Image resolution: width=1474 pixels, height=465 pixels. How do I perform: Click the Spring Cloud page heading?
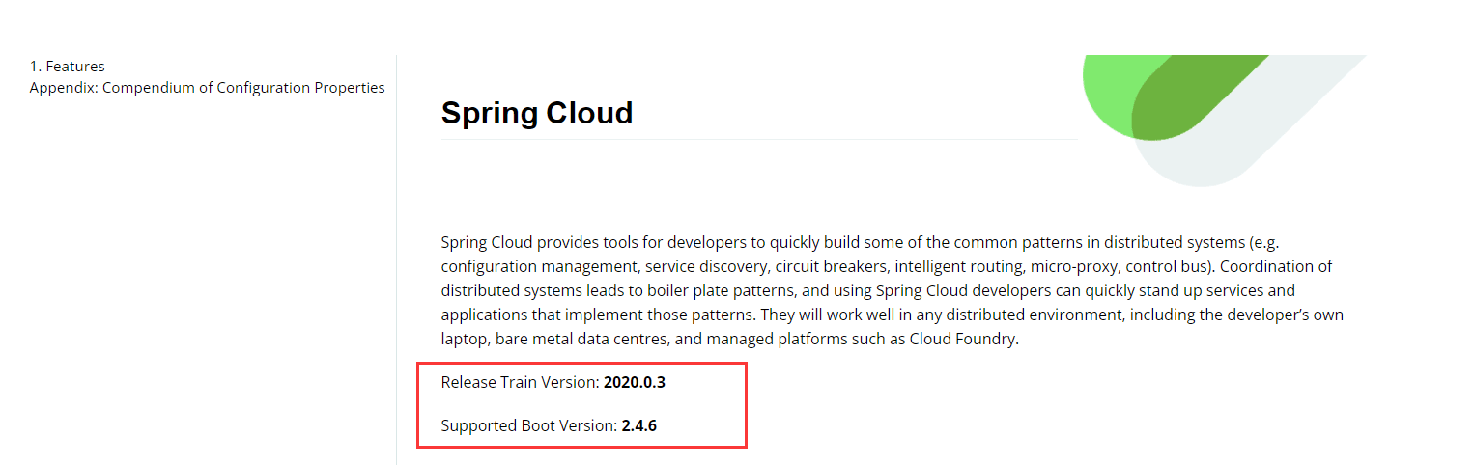(537, 113)
